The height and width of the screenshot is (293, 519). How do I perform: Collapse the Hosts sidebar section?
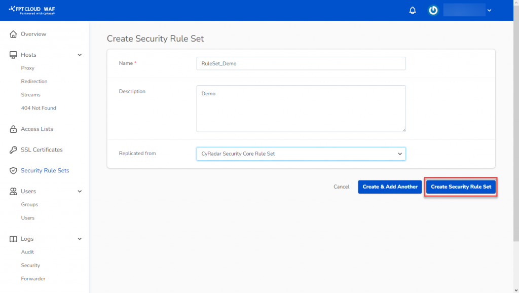(80, 55)
